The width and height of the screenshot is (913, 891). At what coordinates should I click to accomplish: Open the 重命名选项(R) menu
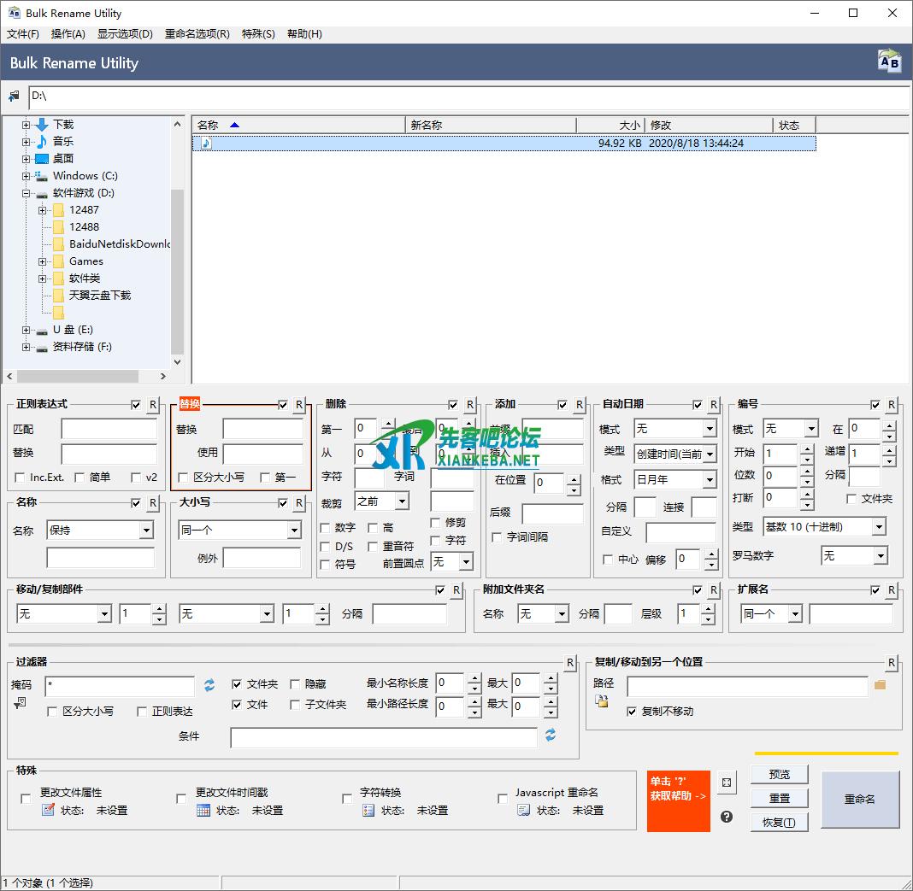pyautogui.click(x=197, y=34)
